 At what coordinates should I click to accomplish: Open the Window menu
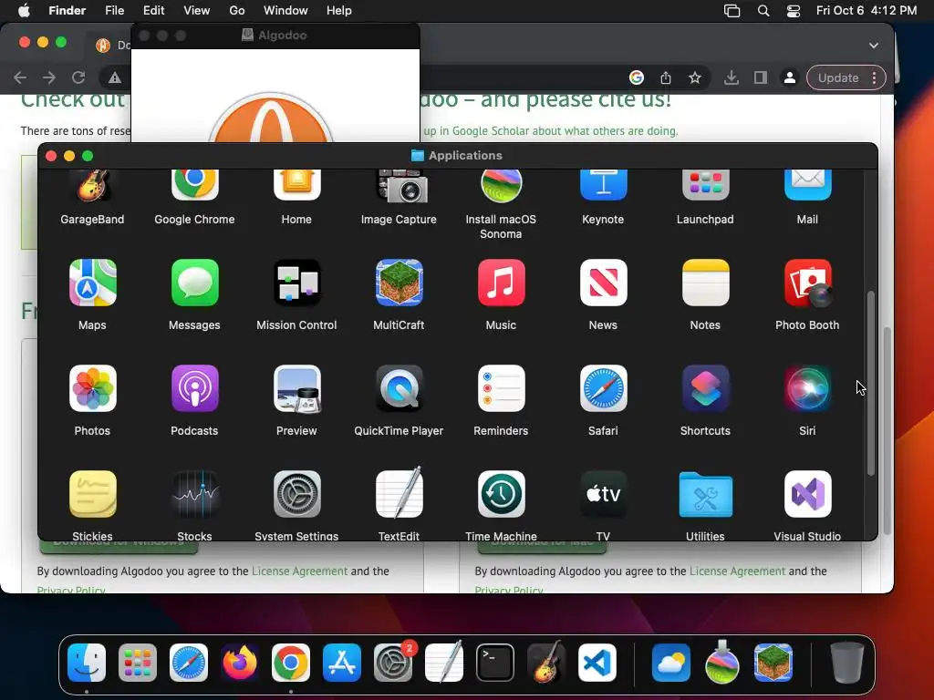click(x=285, y=10)
